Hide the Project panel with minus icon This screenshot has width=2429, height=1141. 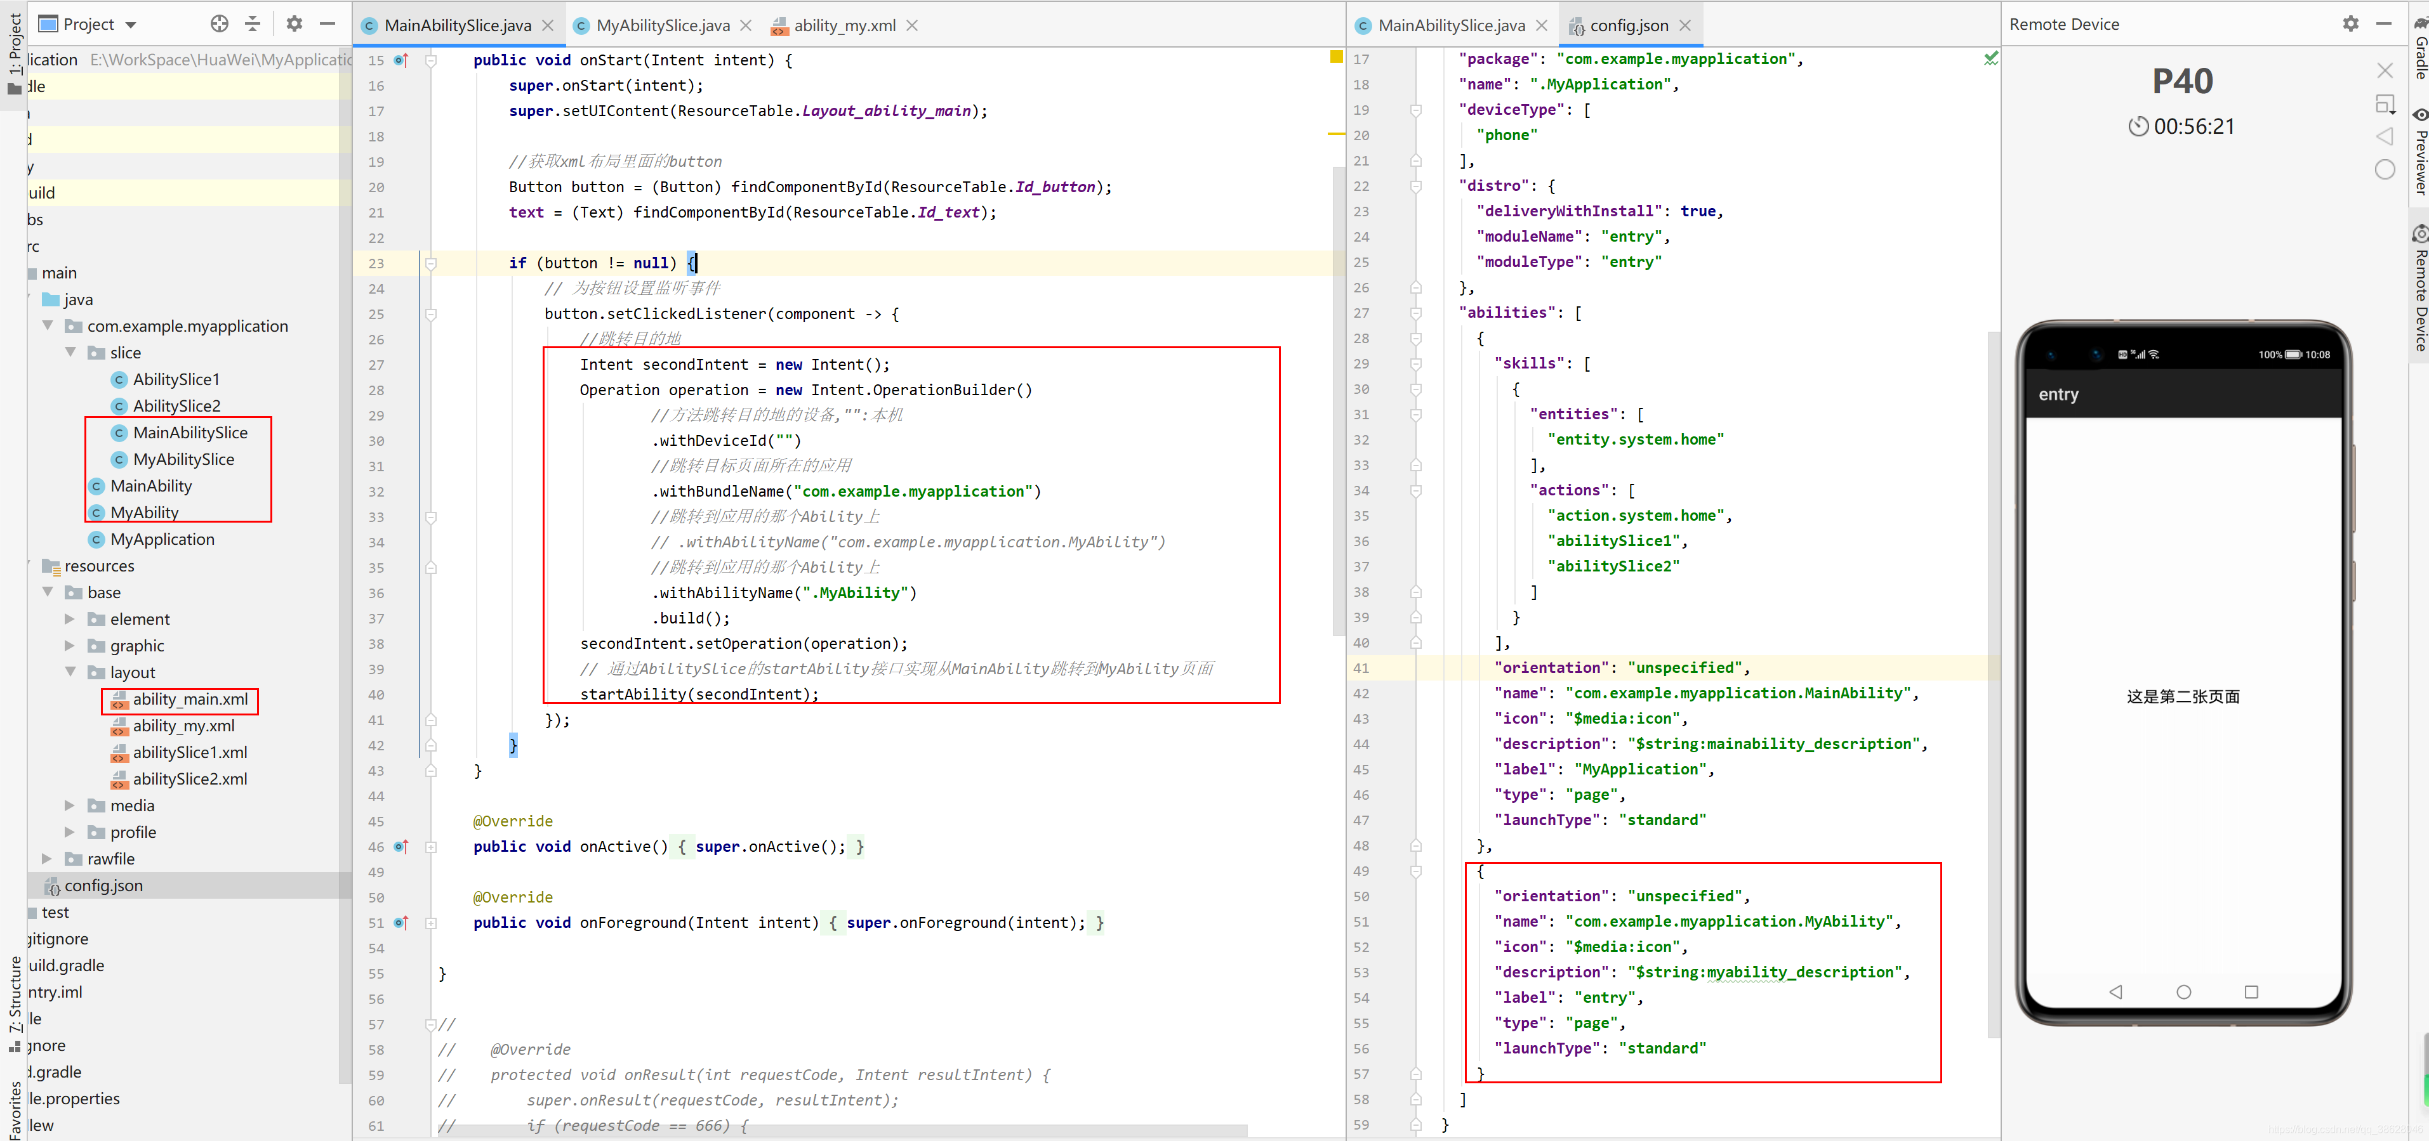click(328, 23)
